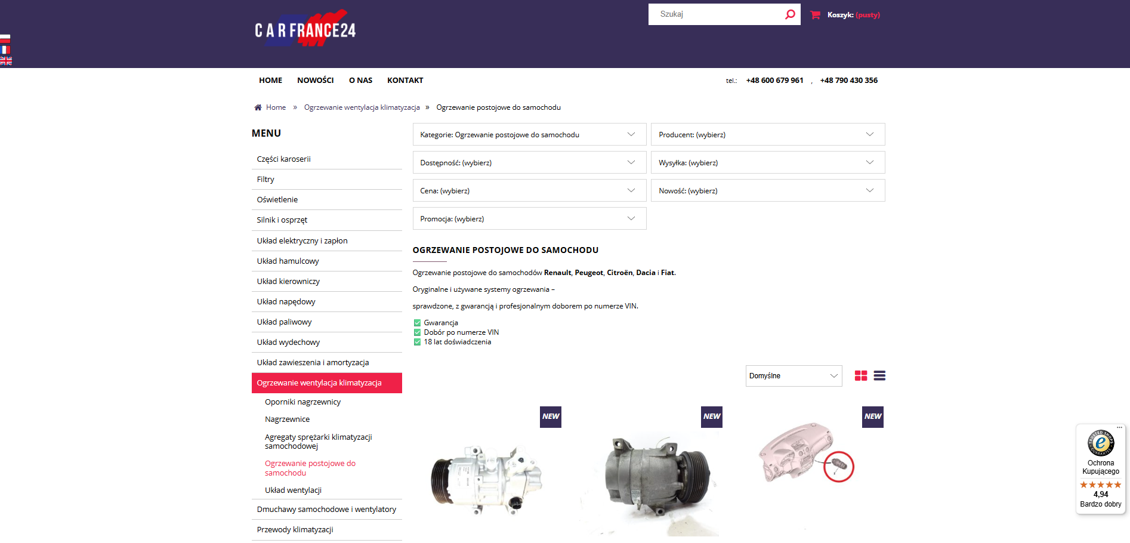This screenshot has width=1130, height=543.
Task: Open the shopping cart icon
Action: click(x=815, y=15)
